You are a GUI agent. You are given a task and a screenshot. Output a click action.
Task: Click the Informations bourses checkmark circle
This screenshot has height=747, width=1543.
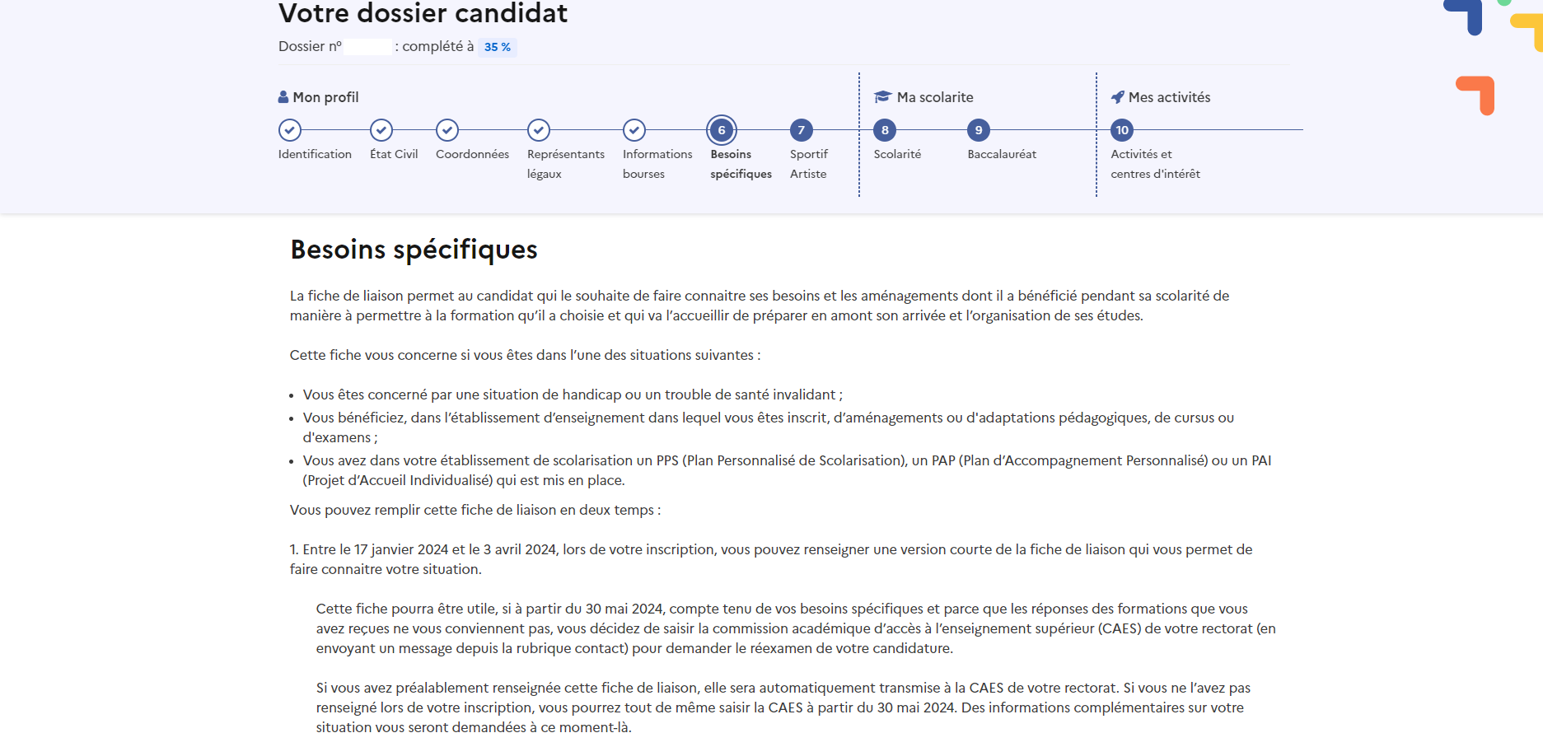pos(634,130)
